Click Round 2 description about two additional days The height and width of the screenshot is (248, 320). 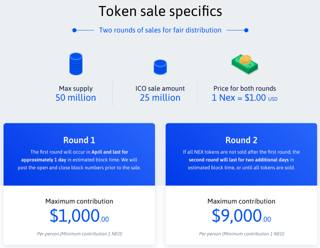pos(241,160)
